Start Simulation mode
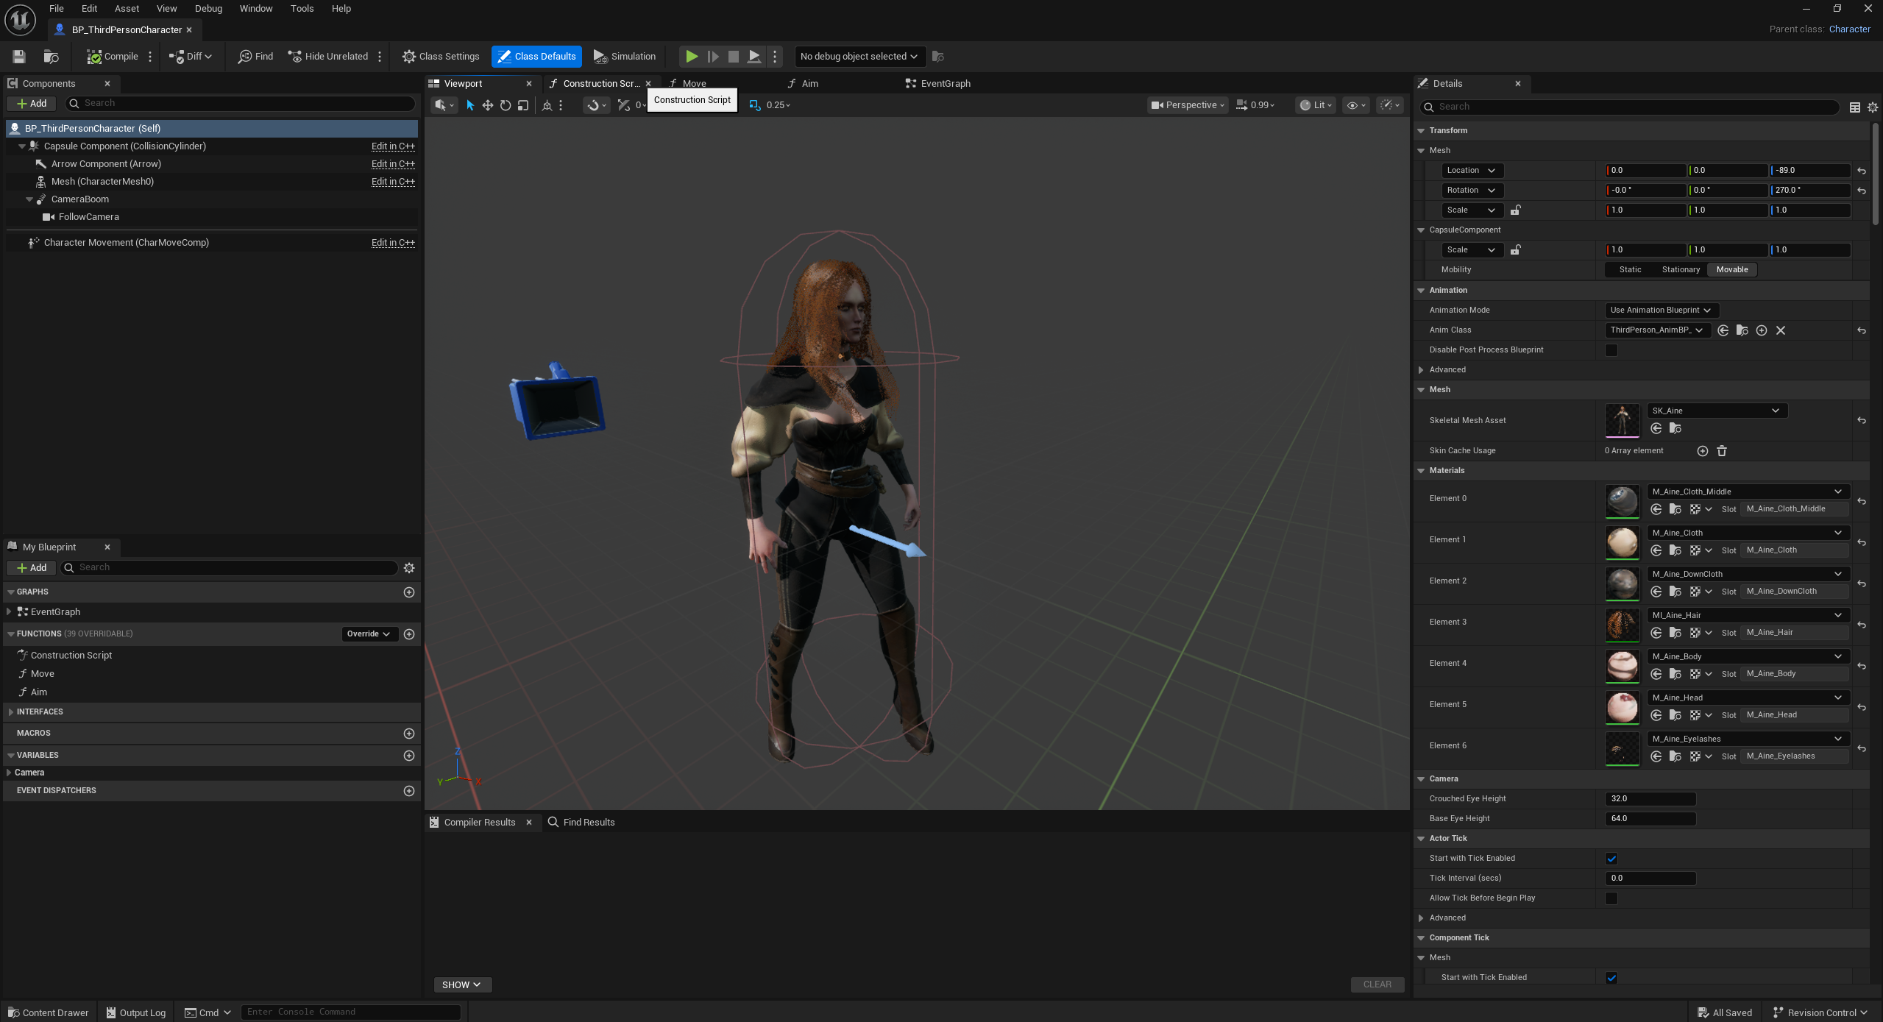Image resolution: width=1883 pixels, height=1022 pixels. point(624,57)
